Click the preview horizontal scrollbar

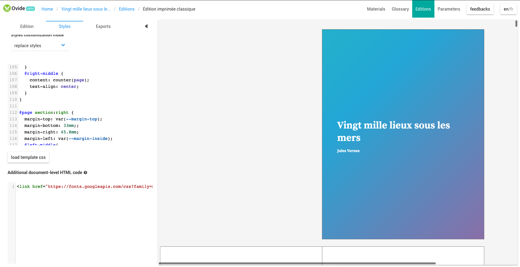(x=297, y=263)
